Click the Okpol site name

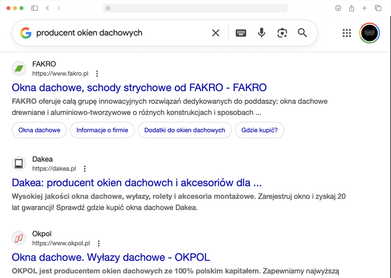tap(42, 234)
